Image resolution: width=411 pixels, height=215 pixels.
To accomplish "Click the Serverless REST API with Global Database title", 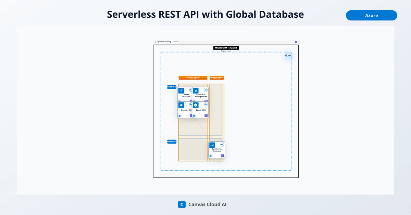I will [206, 14].
